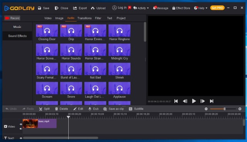Expand the Help dropdown menu
This screenshot has width=247, height=142.
click(201, 8)
